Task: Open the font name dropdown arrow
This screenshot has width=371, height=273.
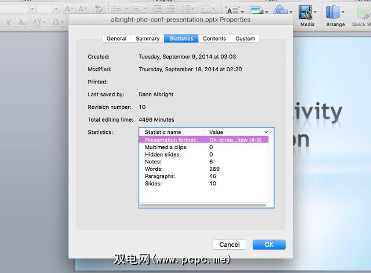Action: pos(32,9)
